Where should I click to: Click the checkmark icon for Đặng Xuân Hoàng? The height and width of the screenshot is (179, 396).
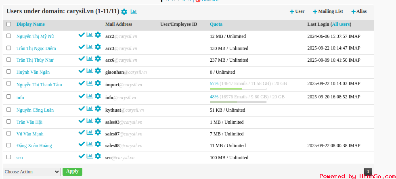82,144
